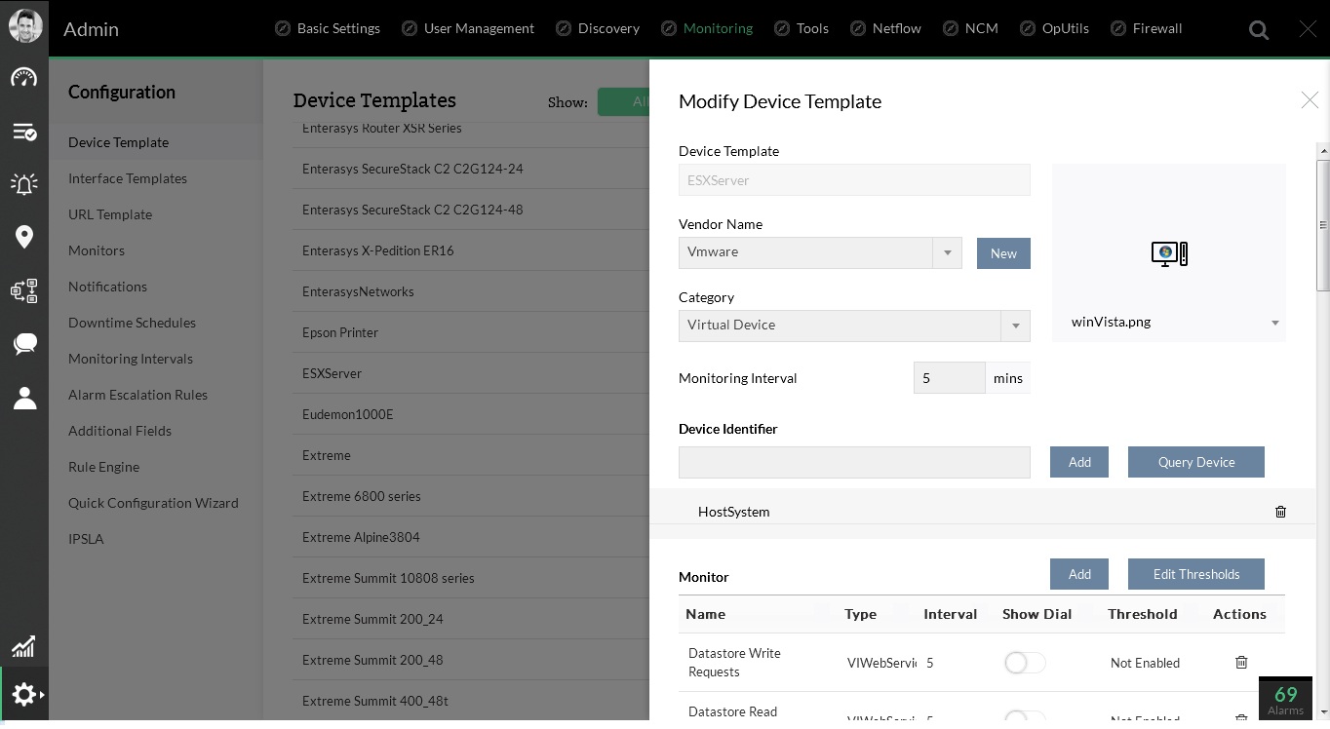Click the Edit Thresholds button
The image size is (1330, 729).
pos(1195,574)
